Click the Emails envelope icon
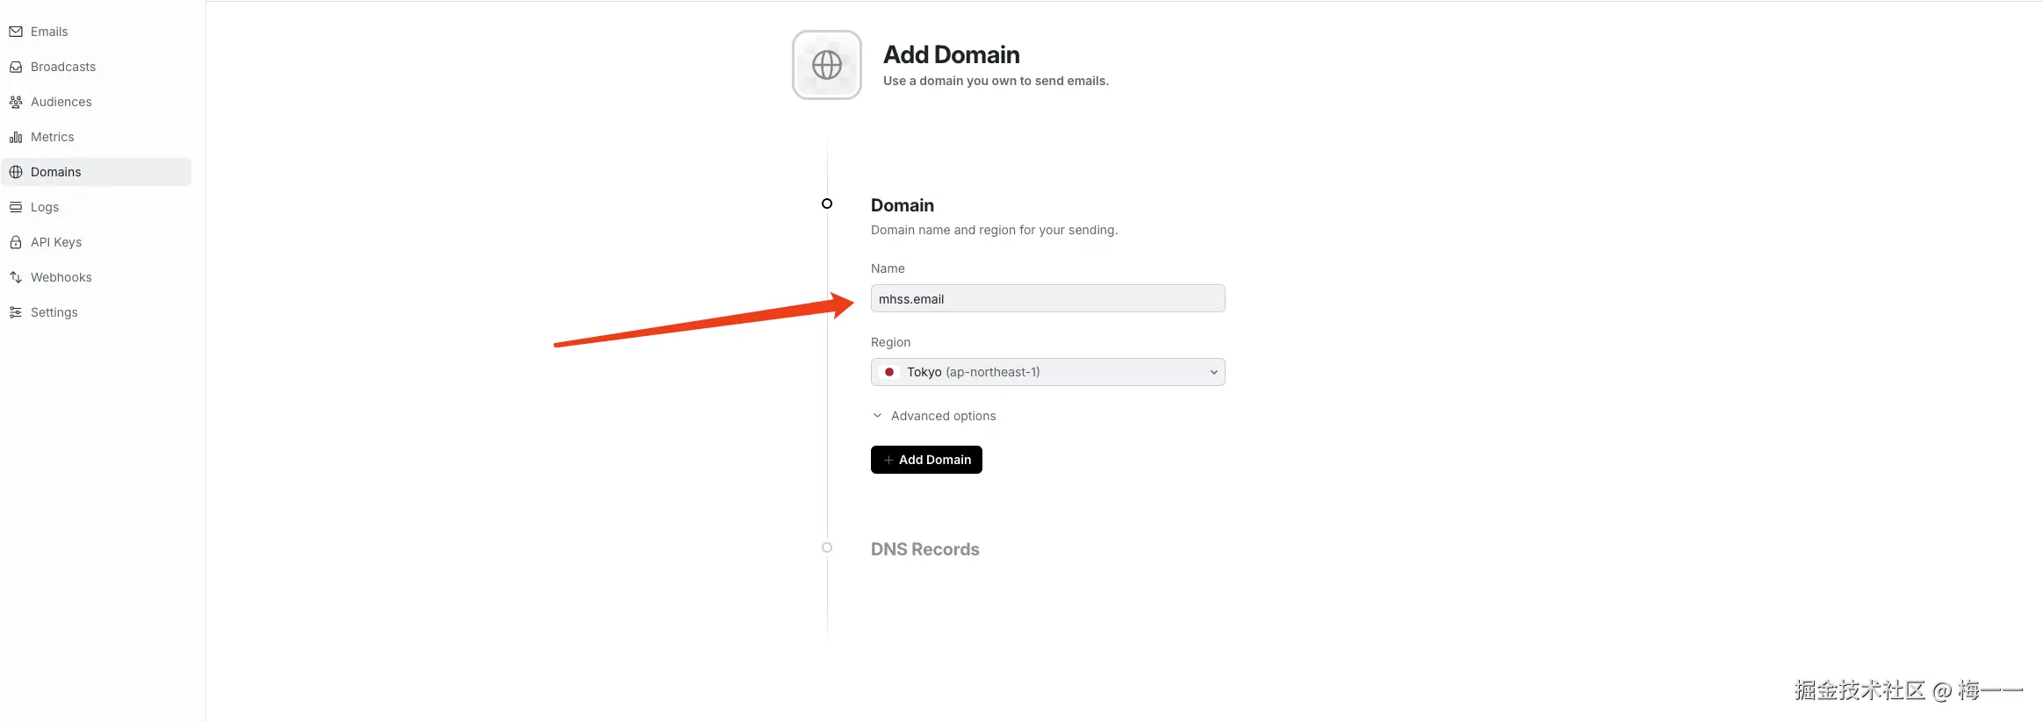This screenshot has width=2043, height=722. click(16, 32)
